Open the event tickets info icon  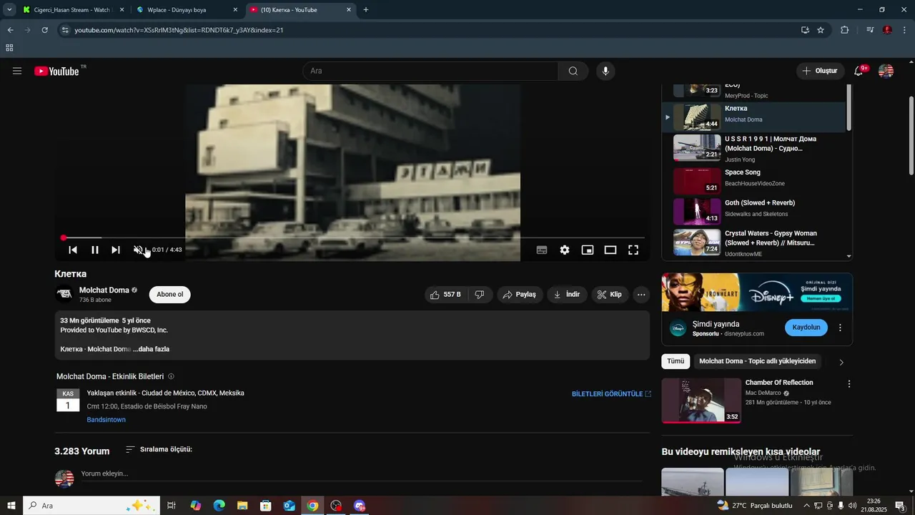coord(171,376)
